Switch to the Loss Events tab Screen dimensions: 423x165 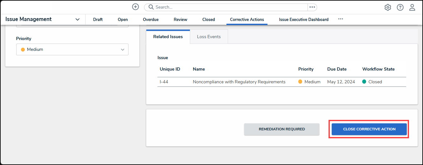coord(209,37)
